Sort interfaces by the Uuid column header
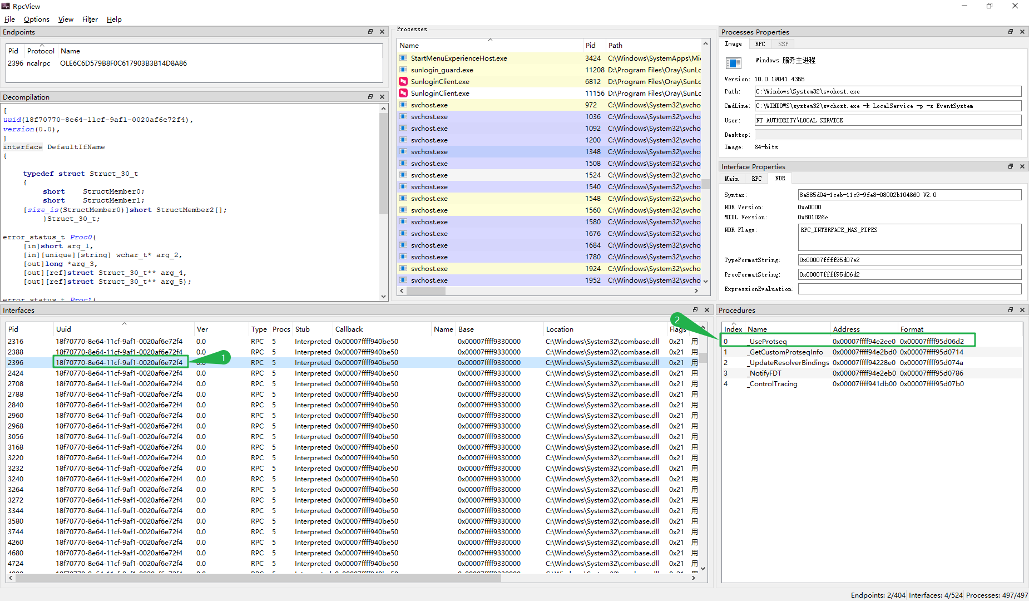Screen dimensions: 1029x601 (63, 329)
